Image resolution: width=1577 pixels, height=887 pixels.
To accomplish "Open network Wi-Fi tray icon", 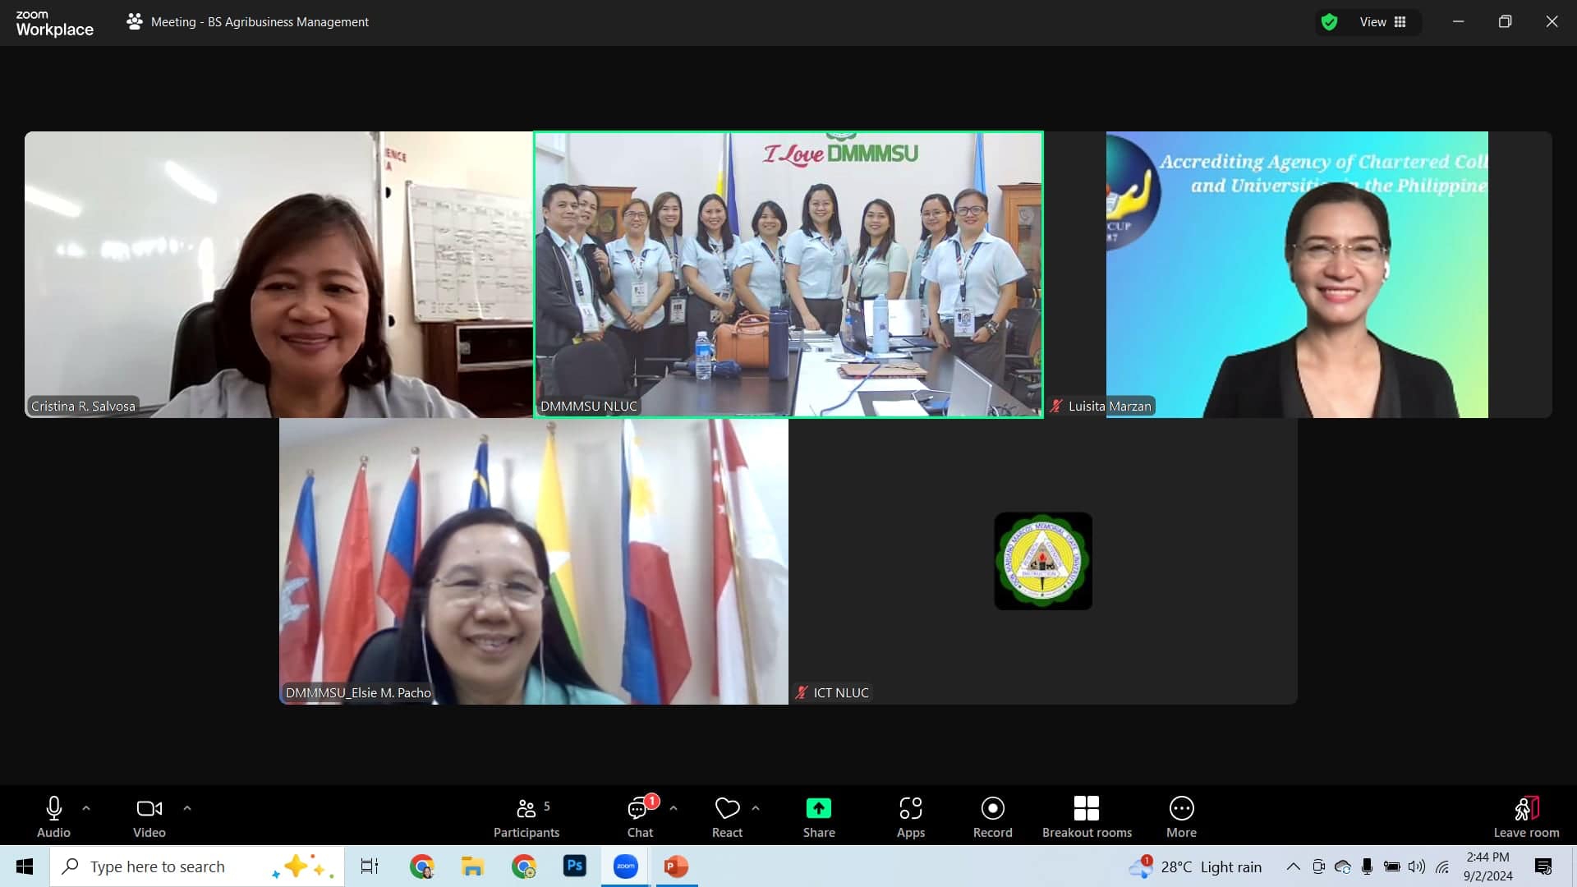I will (1442, 866).
